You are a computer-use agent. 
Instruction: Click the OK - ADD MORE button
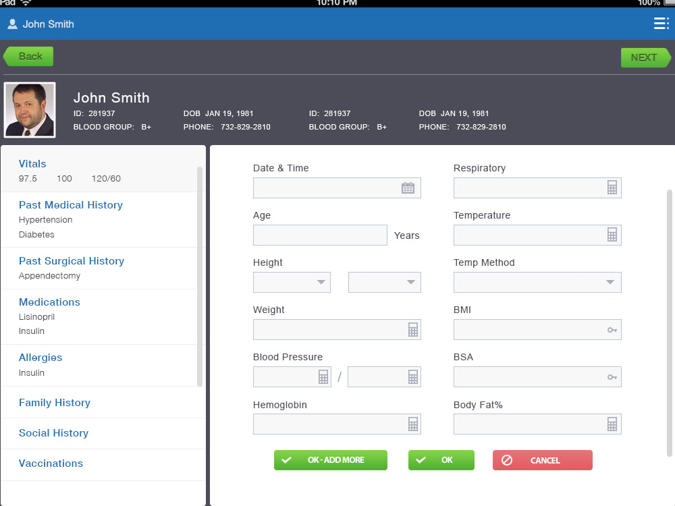(331, 460)
